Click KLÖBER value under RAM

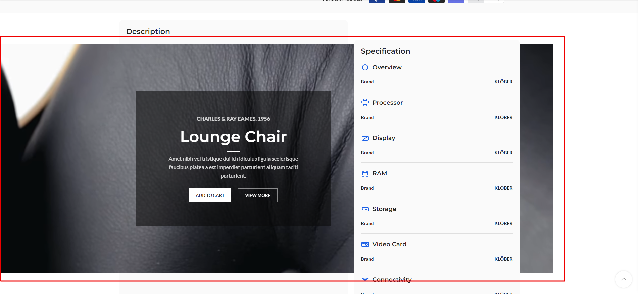[503, 188]
